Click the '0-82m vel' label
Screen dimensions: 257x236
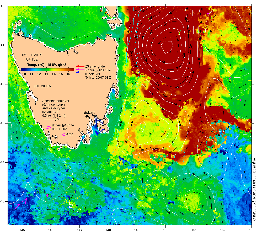[x=92, y=74]
